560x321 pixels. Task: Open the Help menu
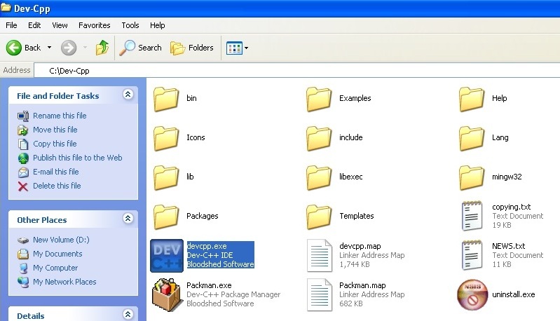coord(158,25)
